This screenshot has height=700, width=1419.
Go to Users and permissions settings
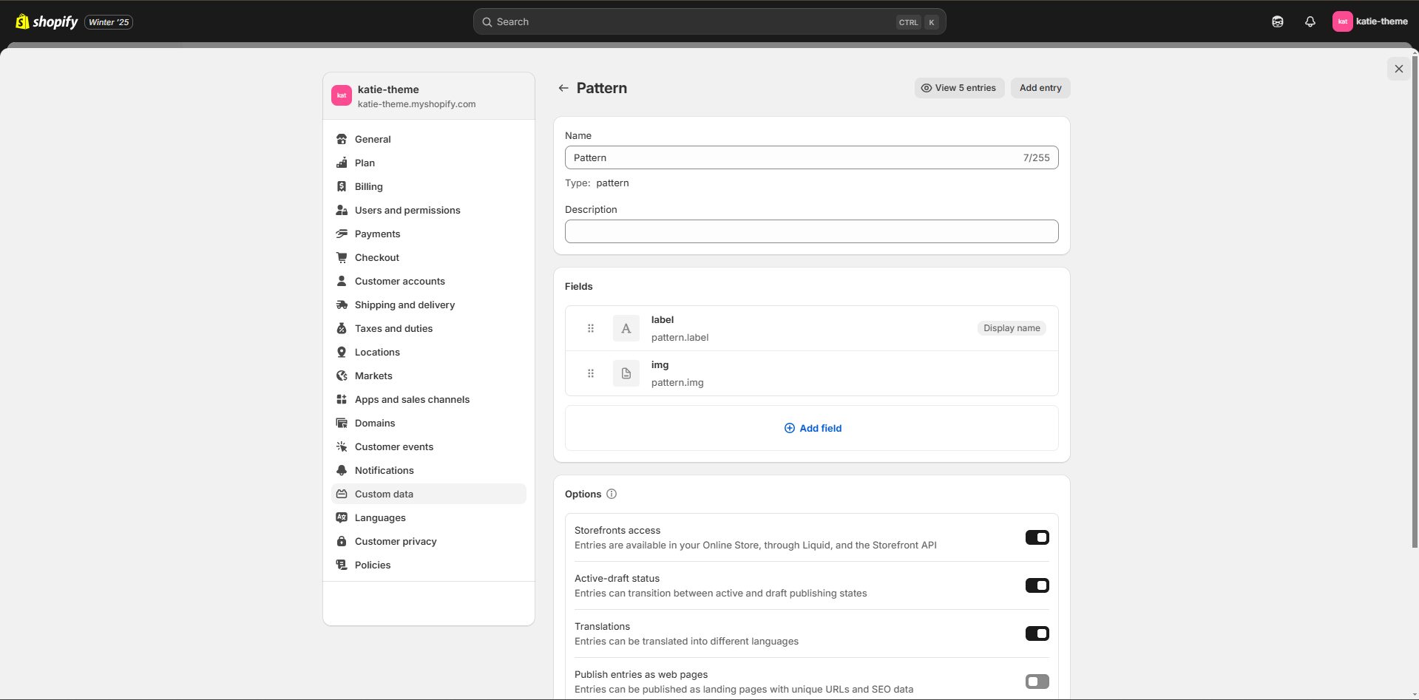click(407, 210)
